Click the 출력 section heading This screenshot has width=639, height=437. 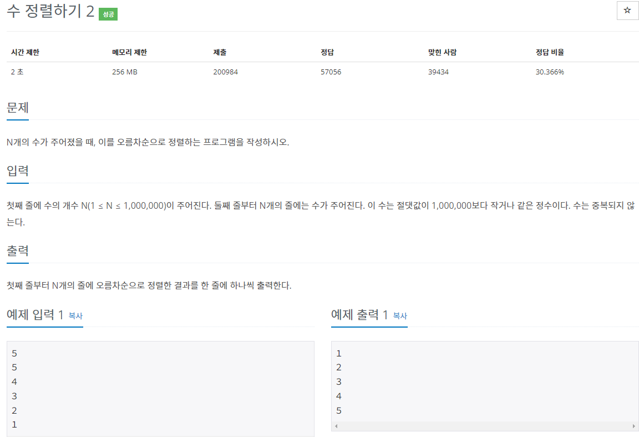tap(18, 250)
